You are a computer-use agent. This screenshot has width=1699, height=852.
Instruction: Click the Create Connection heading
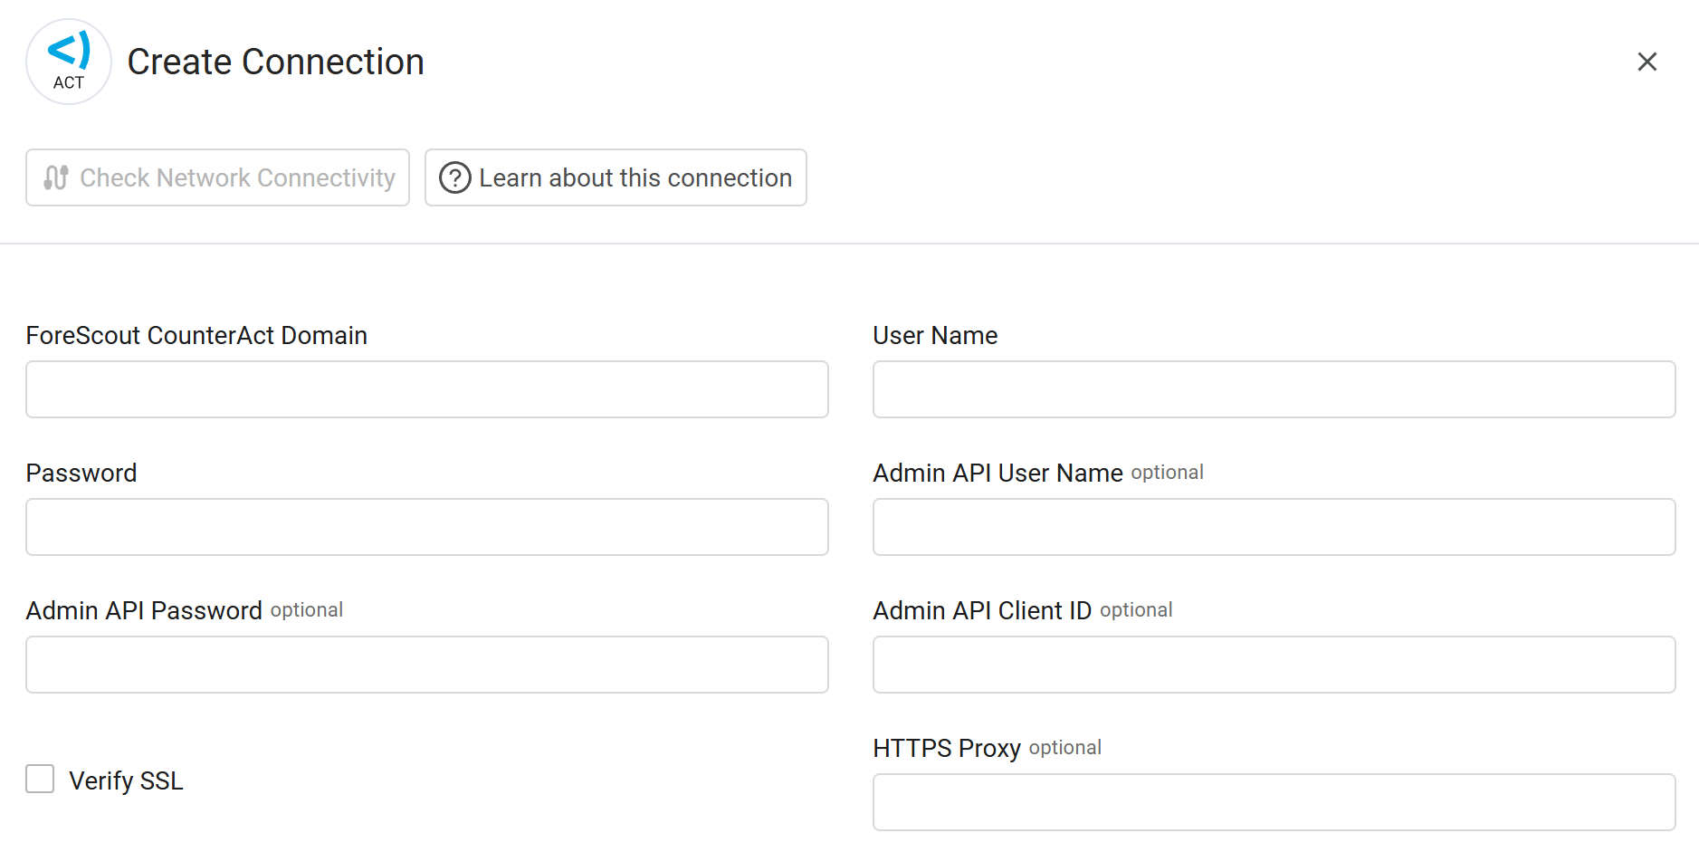(x=275, y=62)
